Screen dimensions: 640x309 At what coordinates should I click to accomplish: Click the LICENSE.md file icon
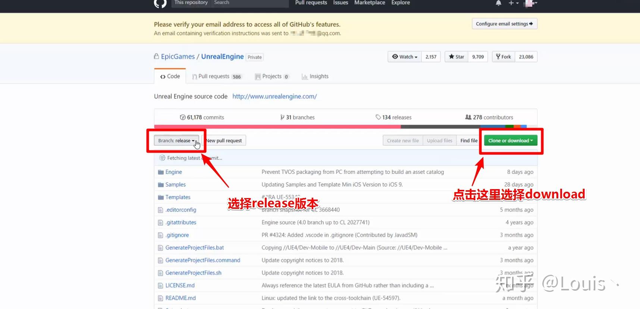point(161,286)
